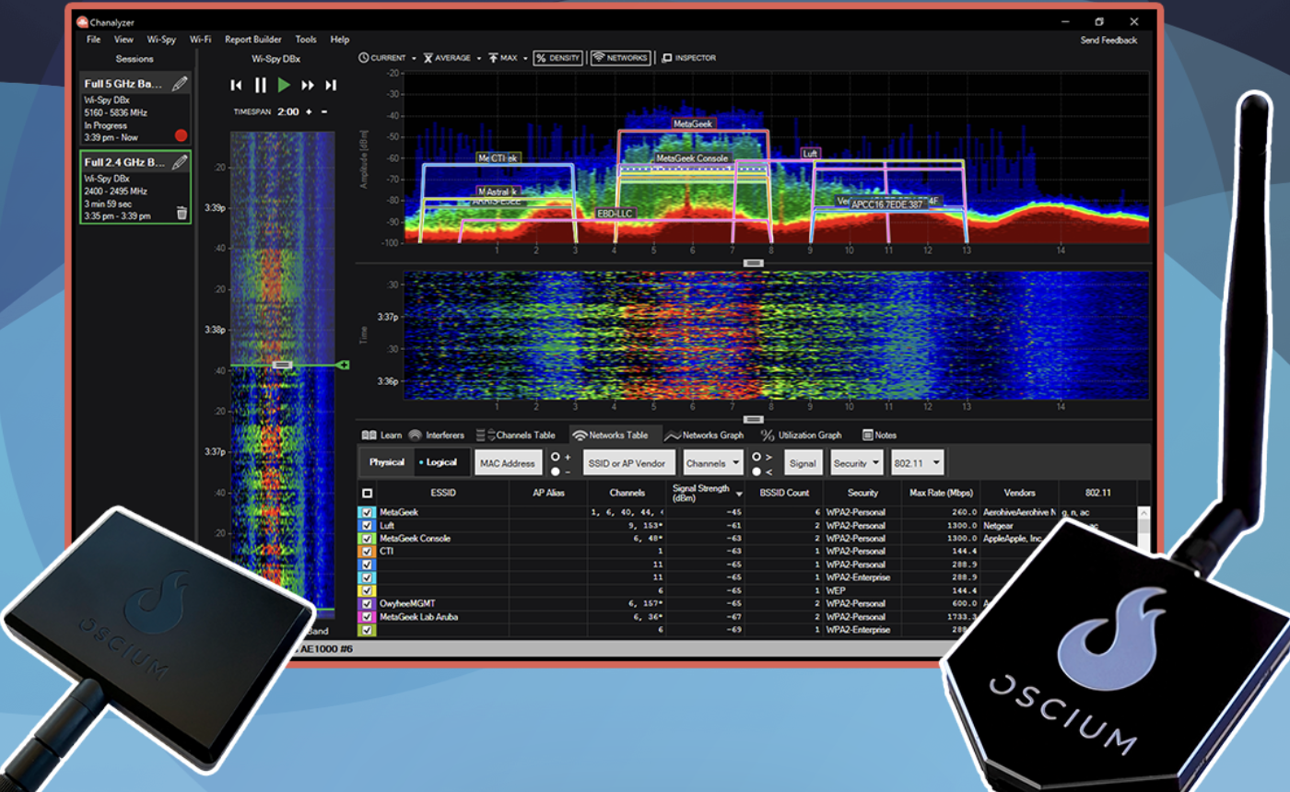Open the Wi-Spy menu
1290x792 pixels.
(161, 40)
